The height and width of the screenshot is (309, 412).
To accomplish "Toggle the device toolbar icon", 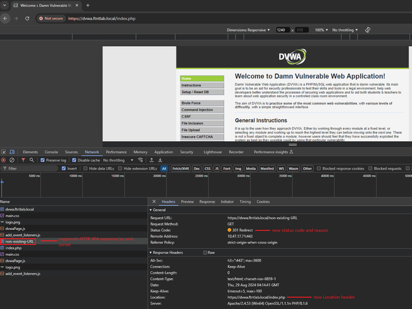I will pyautogui.click(x=13, y=152).
